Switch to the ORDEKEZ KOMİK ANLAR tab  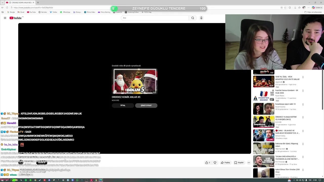(20, 3)
